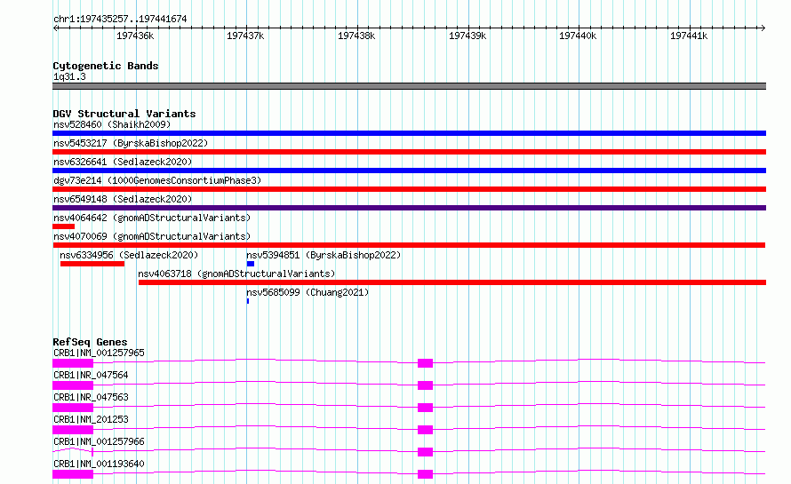This screenshot has height=484, width=791.
Task: Click the Cytogenetic Bands track heading
Action: pos(106,66)
